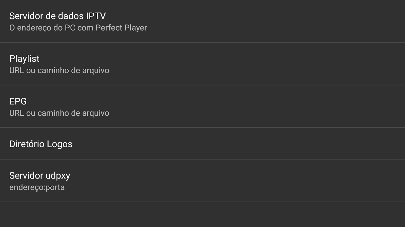Click 'O endereço do PC com Perfect Player' description

pos(78,28)
